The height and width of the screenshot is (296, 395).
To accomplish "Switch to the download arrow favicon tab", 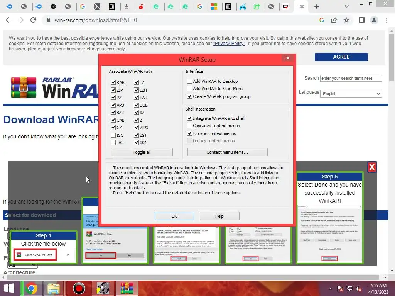I will point(127,7).
